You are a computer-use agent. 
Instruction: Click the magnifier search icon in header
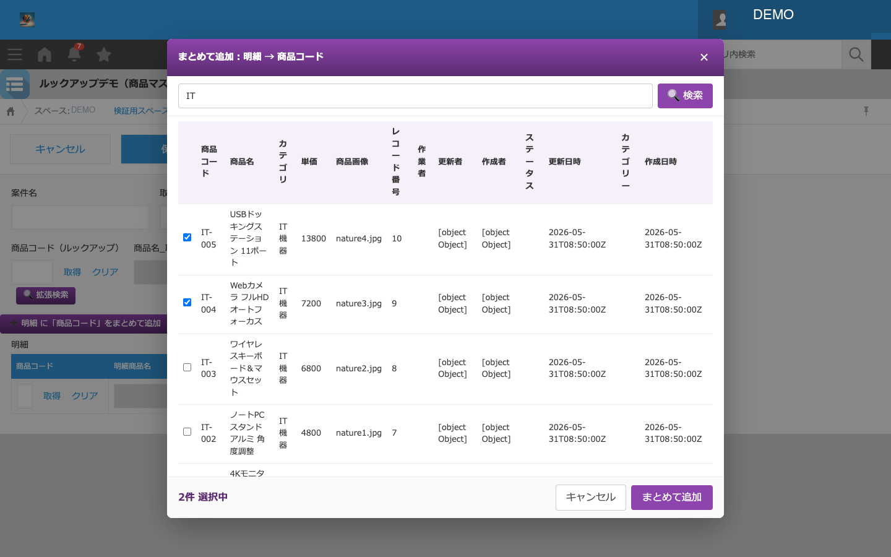[856, 54]
